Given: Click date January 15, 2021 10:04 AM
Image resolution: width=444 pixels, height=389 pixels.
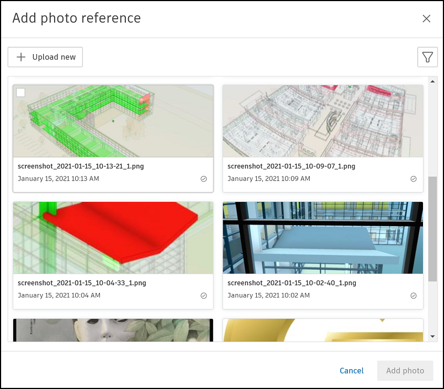Looking at the screenshot, I should click(59, 295).
